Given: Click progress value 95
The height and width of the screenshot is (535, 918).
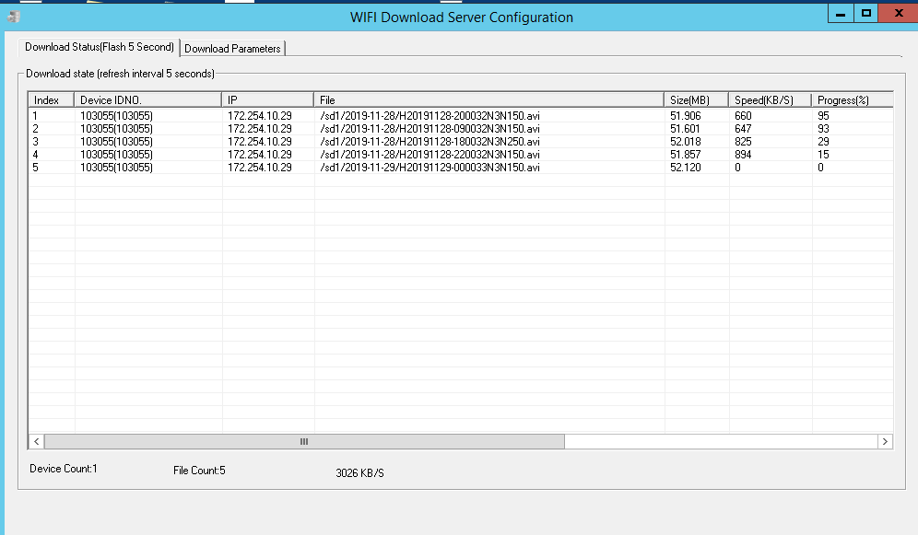Looking at the screenshot, I should 823,116.
